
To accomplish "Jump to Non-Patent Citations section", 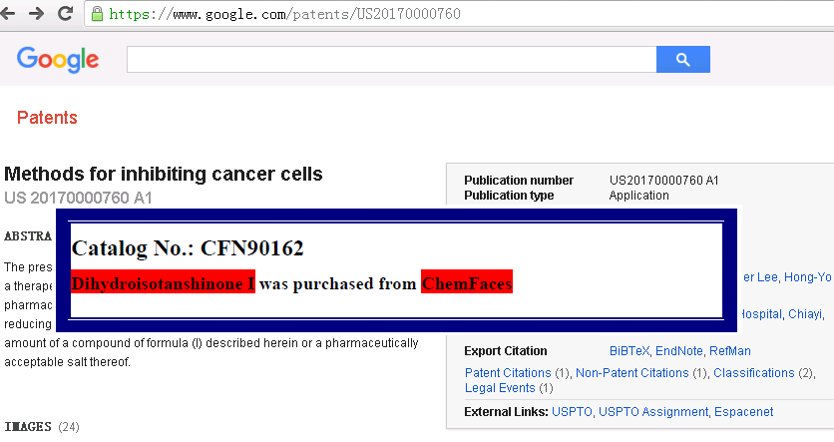I will pyautogui.click(x=632, y=373).
